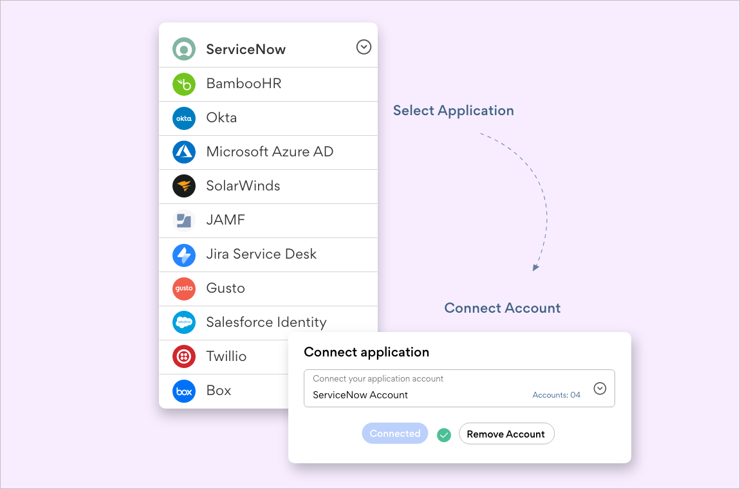Click the Box blue icon
Screen dimensions: 740x489
[184, 391]
